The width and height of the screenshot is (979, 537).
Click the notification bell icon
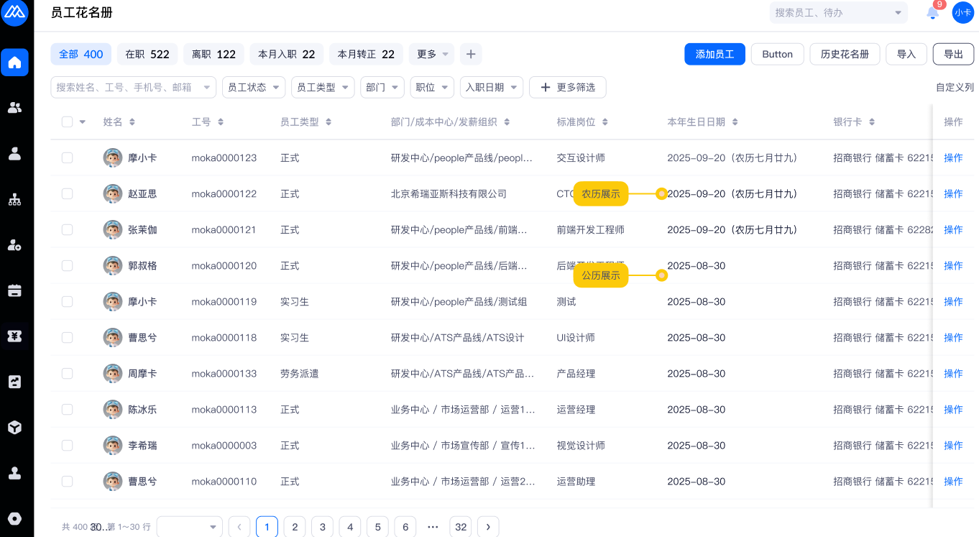(x=932, y=13)
